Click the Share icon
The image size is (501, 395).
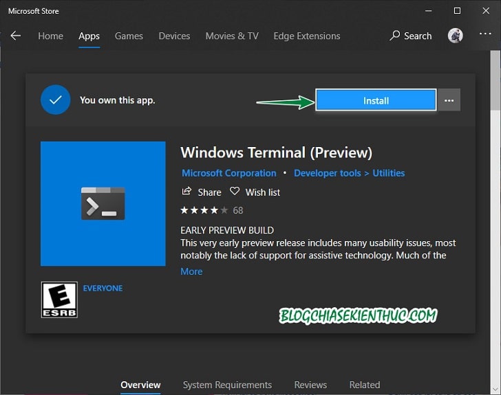click(186, 192)
